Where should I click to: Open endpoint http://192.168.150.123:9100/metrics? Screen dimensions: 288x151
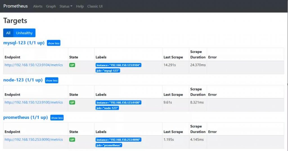tap(34, 102)
